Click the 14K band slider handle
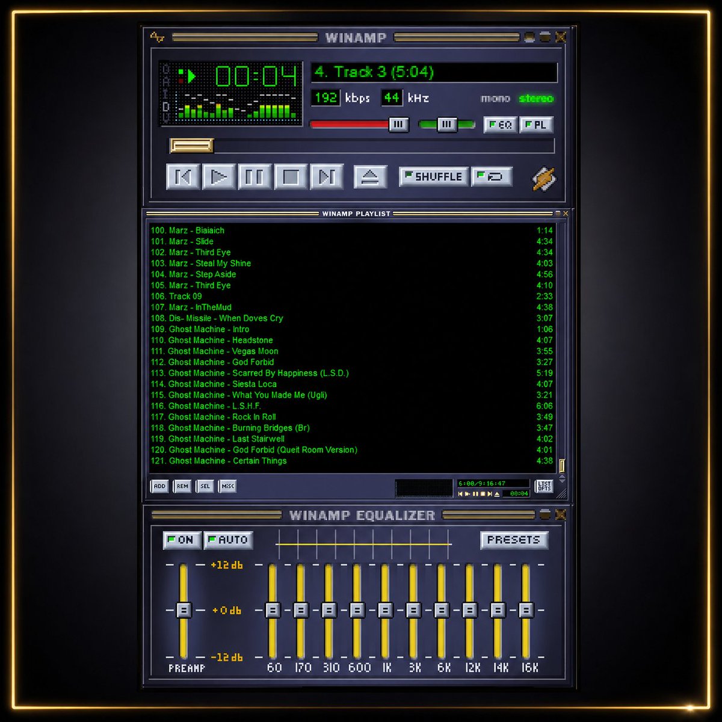 (x=498, y=610)
